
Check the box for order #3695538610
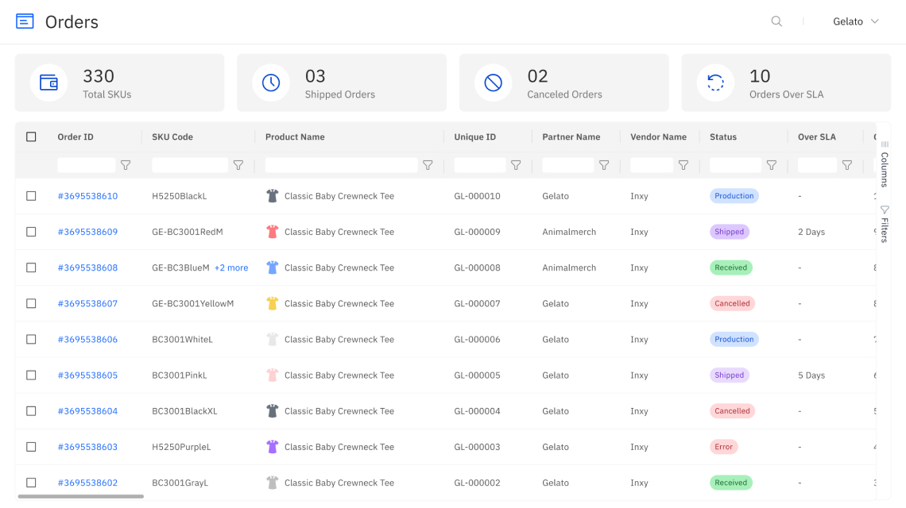click(x=31, y=196)
